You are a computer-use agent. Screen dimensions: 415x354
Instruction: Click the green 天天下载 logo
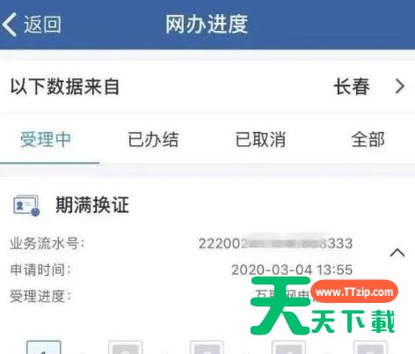pos(323,306)
